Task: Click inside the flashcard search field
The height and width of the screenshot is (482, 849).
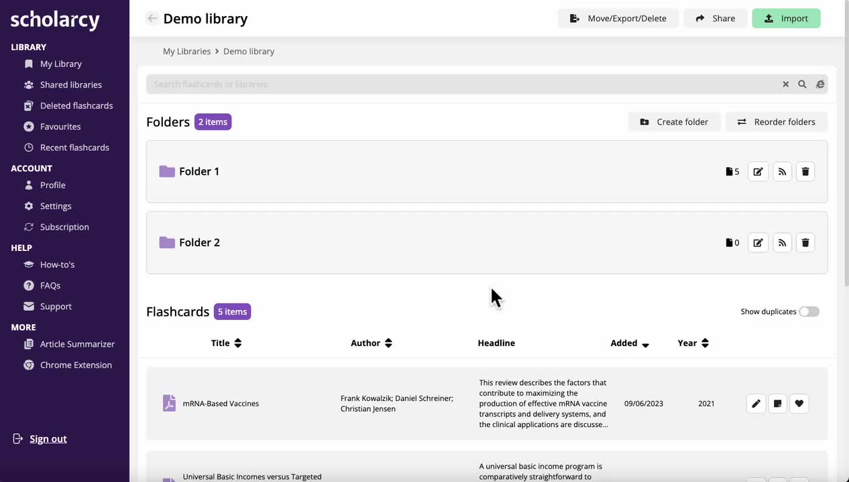Action: pos(402,84)
